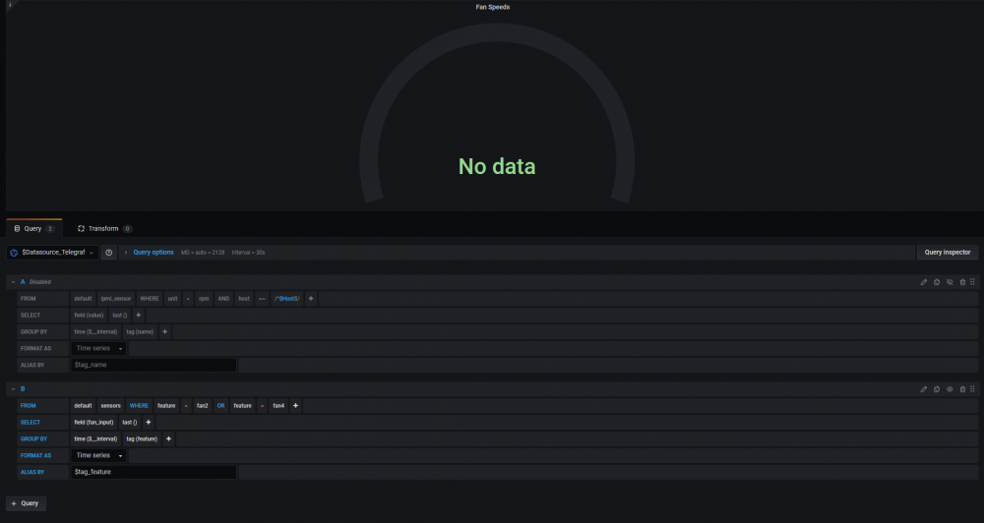Screen dimensions: 984x523
Task: Edit tag (feature) in query B GROUP BY
Action: tap(141, 439)
